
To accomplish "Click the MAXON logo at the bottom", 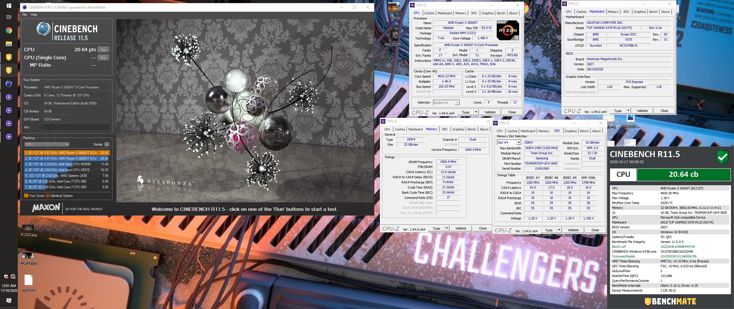I will click(x=46, y=208).
